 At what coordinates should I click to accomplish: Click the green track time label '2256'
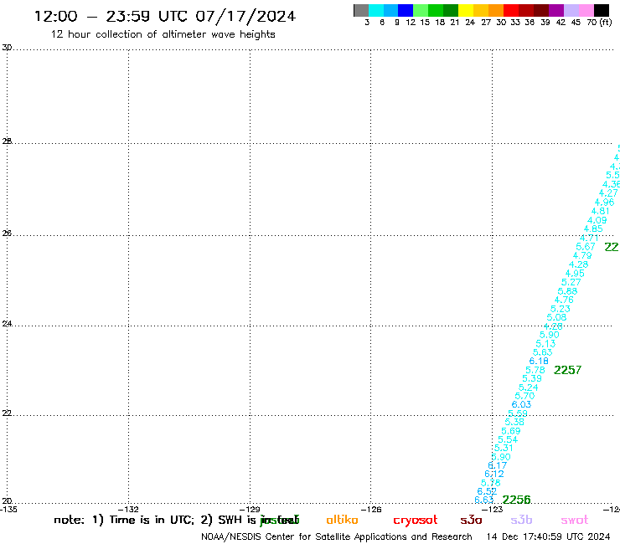(516, 500)
